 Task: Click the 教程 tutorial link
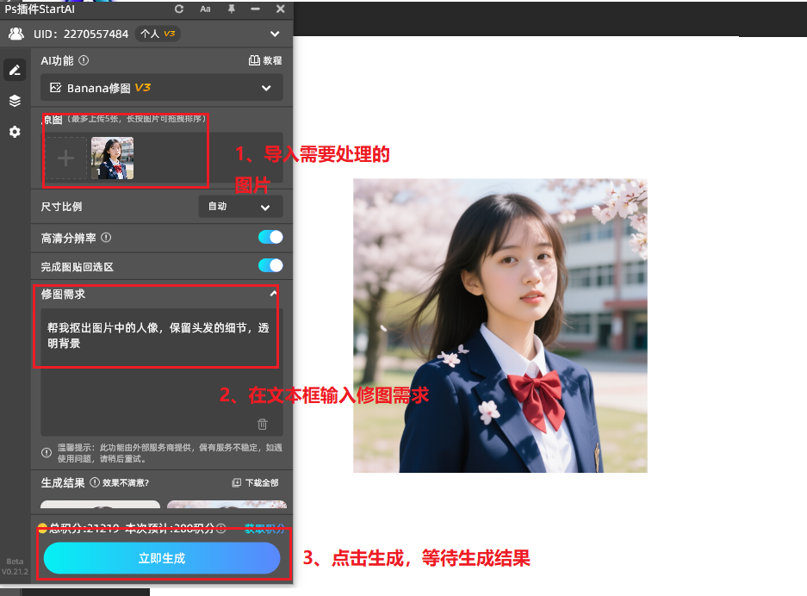tap(267, 60)
